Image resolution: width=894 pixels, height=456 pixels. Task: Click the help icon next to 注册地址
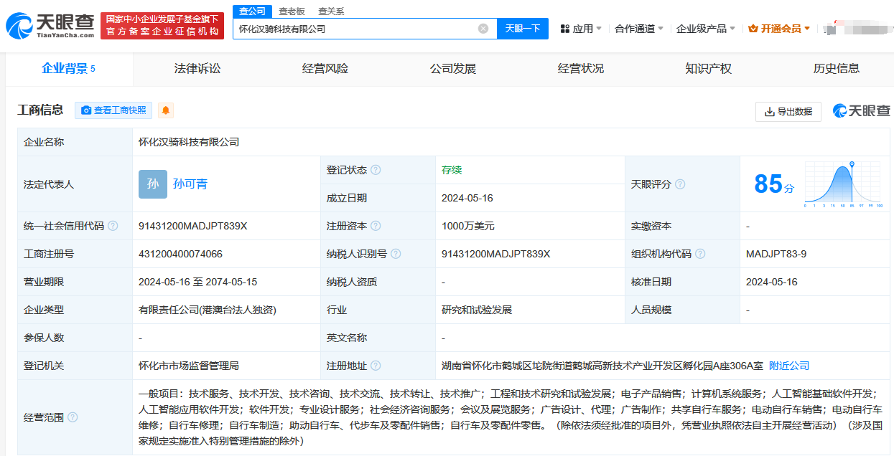pos(376,366)
